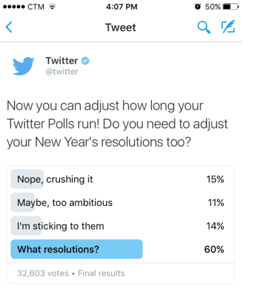Compose new tweet with quill icon
This screenshot has height=293, width=253.
(x=228, y=26)
